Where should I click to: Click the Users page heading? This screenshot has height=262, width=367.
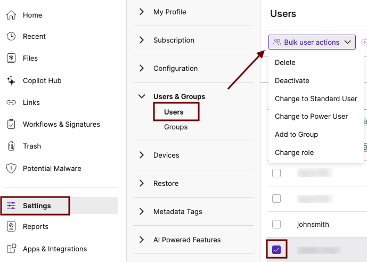(283, 13)
